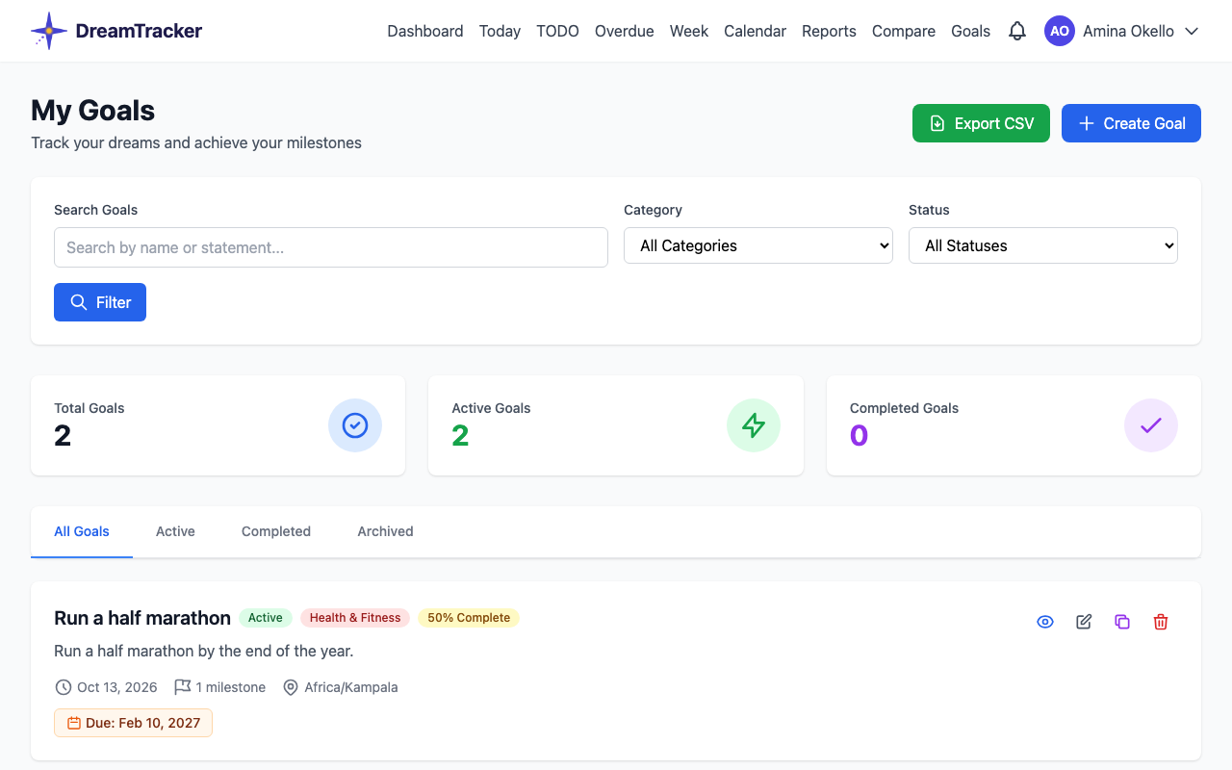
Task: Click the Create Goal button
Action: [x=1131, y=123]
